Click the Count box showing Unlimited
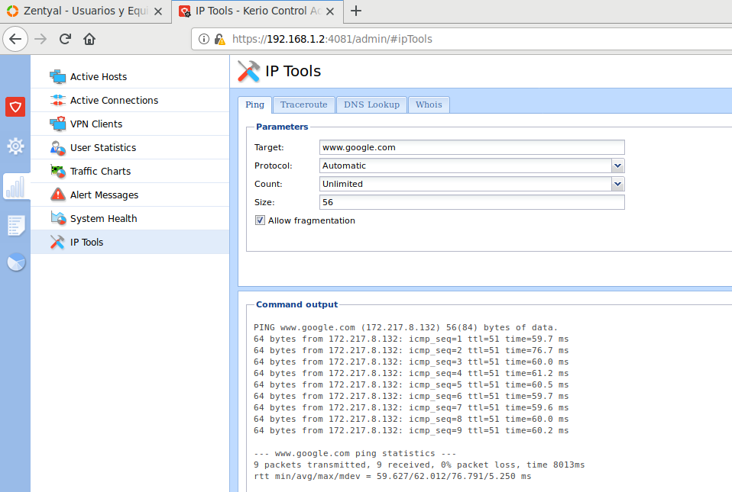732x492 pixels. click(x=466, y=184)
